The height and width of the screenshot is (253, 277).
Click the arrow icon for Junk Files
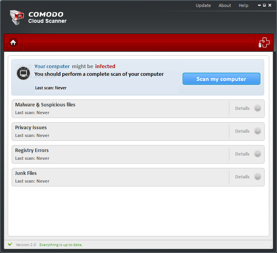[x=258, y=176]
